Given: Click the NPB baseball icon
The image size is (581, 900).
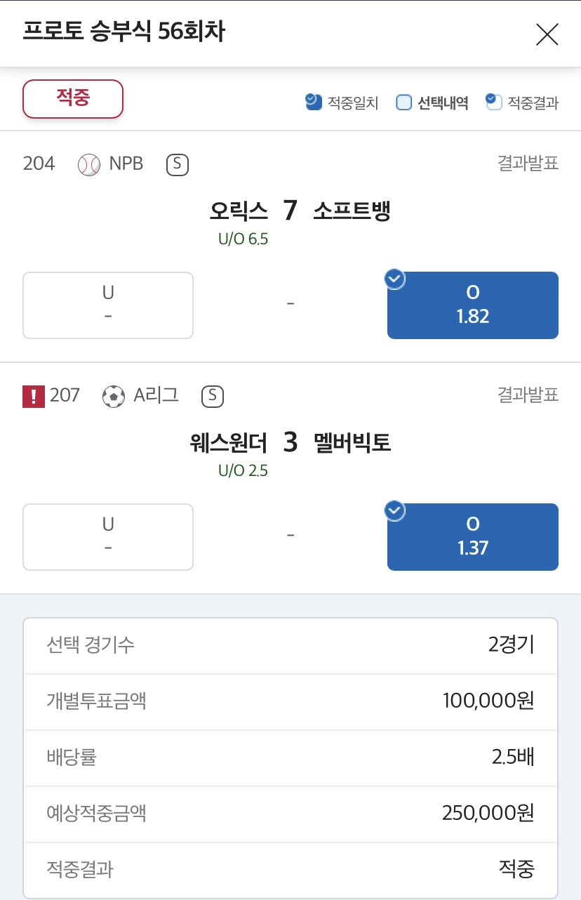Looking at the screenshot, I should coord(89,165).
